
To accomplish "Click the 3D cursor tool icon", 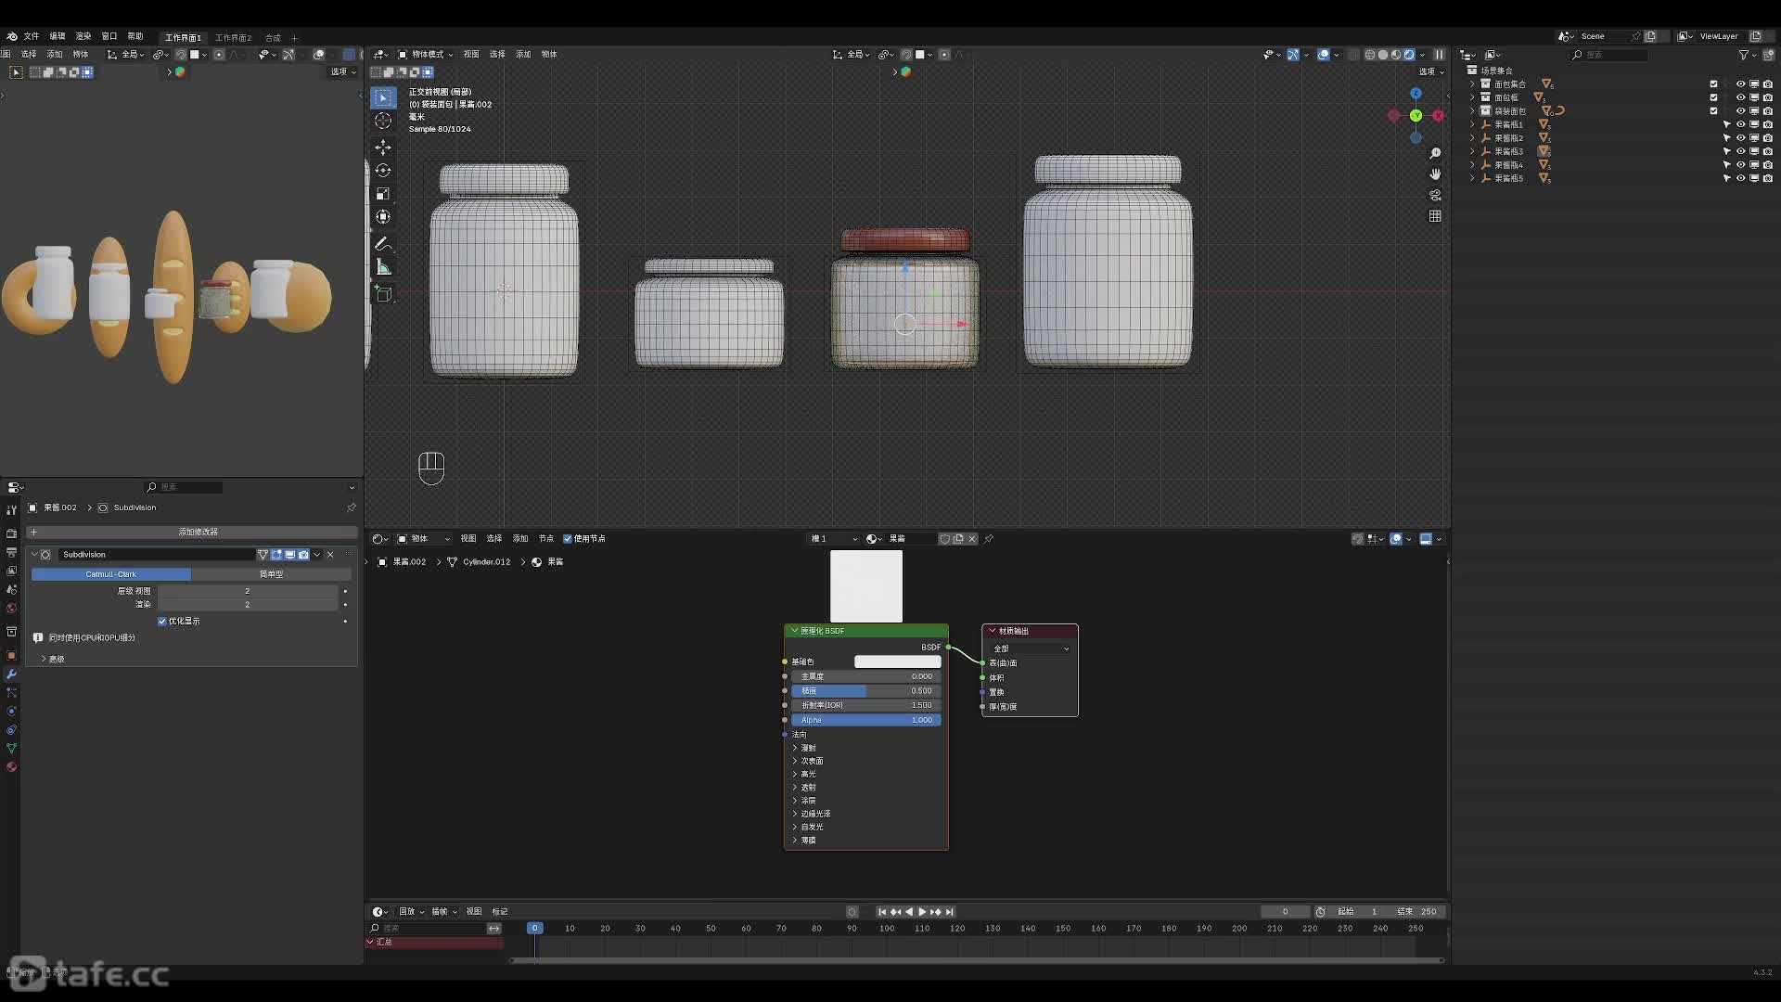I will [x=382, y=121].
